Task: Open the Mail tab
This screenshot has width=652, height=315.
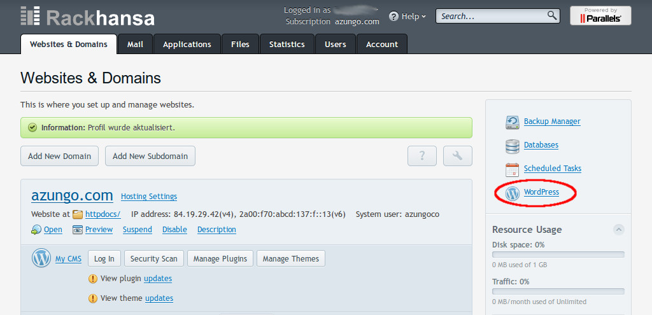Action: (x=135, y=44)
